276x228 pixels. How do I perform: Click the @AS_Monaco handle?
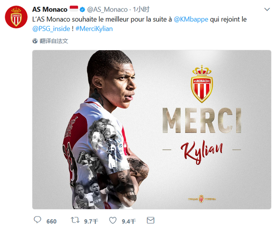107,9
